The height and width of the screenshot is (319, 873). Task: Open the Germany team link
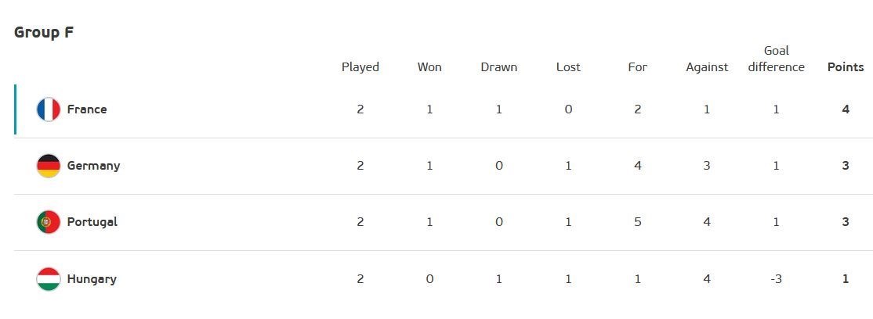click(93, 166)
